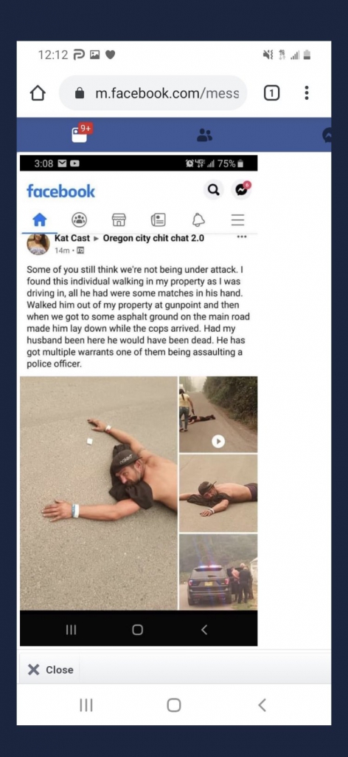Open the post's three-dot options
Screen dimensions: 348x757
(242, 237)
